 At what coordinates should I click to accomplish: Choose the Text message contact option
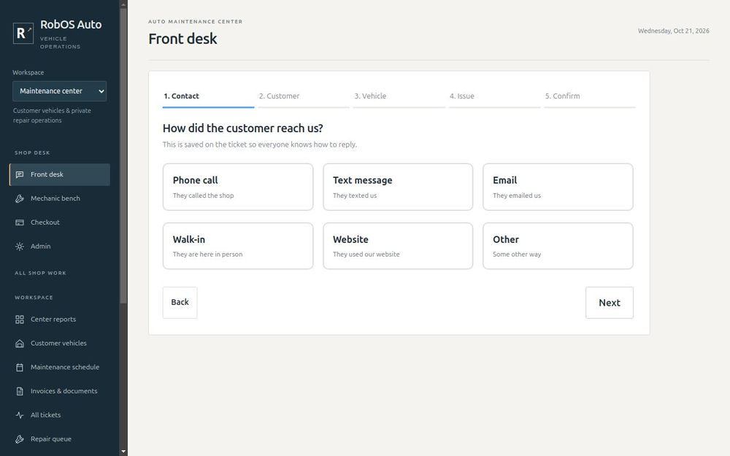click(x=398, y=187)
